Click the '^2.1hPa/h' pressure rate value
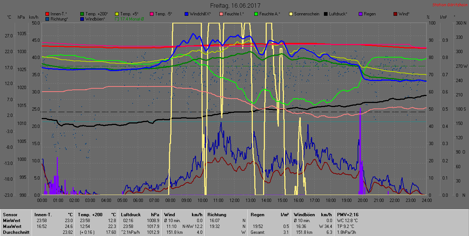 tap(131, 232)
